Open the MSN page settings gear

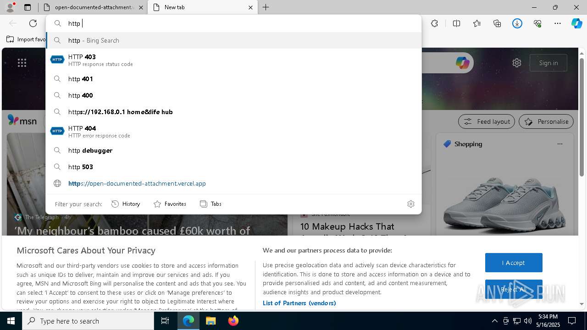pos(517,63)
